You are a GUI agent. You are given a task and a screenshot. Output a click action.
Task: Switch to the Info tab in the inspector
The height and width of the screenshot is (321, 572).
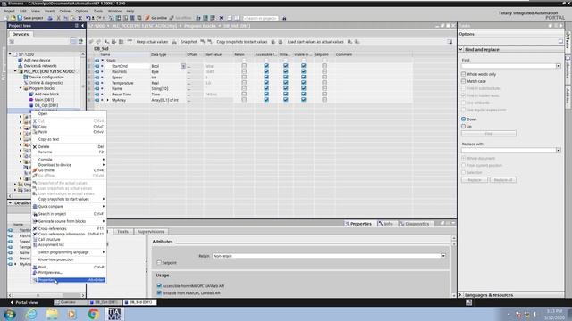[x=385, y=224]
